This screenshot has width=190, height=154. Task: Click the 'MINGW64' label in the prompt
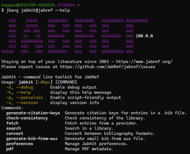66,5
